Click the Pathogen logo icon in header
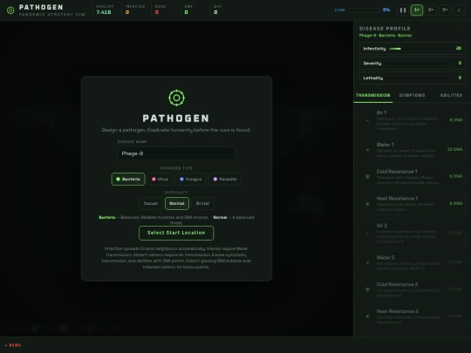Image resolution: width=471 pixels, height=353 pixels. pyautogui.click(x=10, y=10)
